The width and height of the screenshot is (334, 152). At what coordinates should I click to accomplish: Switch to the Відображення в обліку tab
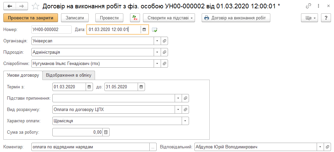click(69, 75)
